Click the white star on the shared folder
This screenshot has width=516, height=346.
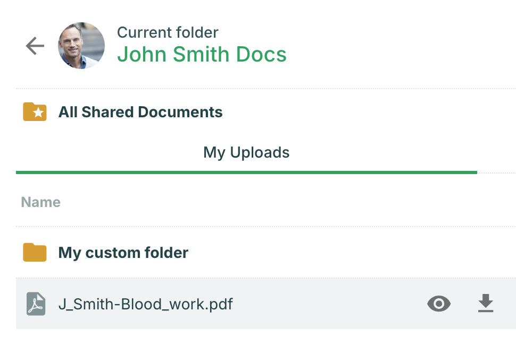pos(38,114)
